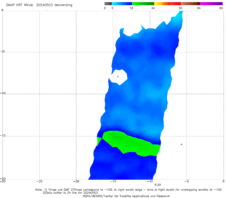Click the yellow-orange segment of the color bar

coord(162,4)
